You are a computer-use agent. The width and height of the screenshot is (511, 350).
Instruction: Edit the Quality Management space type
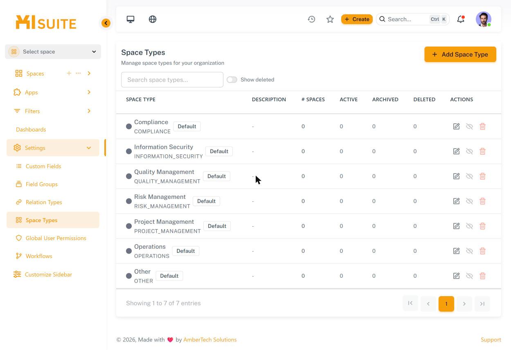pyautogui.click(x=456, y=176)
